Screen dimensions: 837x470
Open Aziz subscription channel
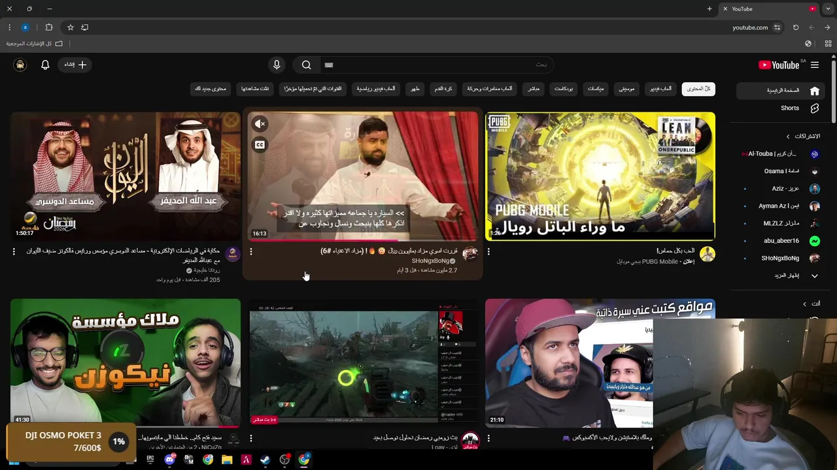(x=781, y=189)
